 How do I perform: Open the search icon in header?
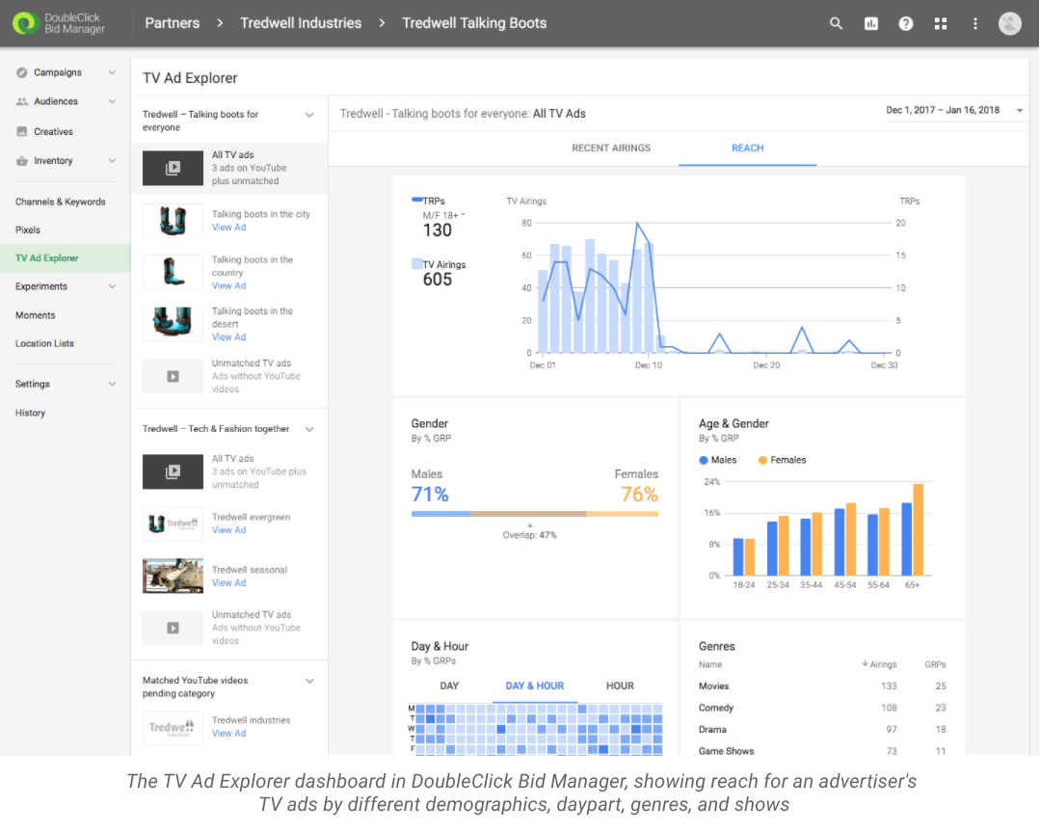tap(836, 24)
